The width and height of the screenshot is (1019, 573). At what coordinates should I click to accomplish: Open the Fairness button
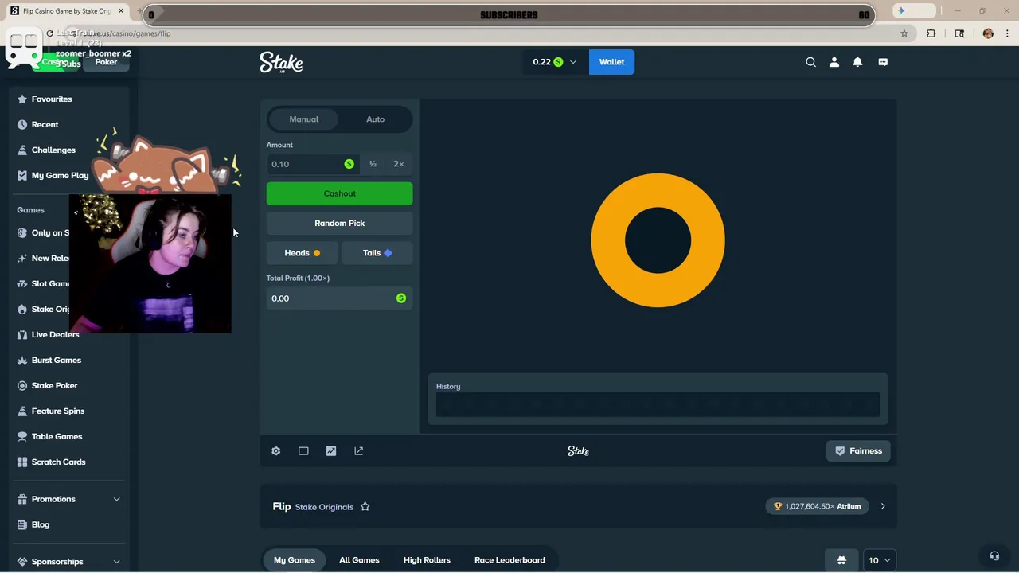pos(858,450)
